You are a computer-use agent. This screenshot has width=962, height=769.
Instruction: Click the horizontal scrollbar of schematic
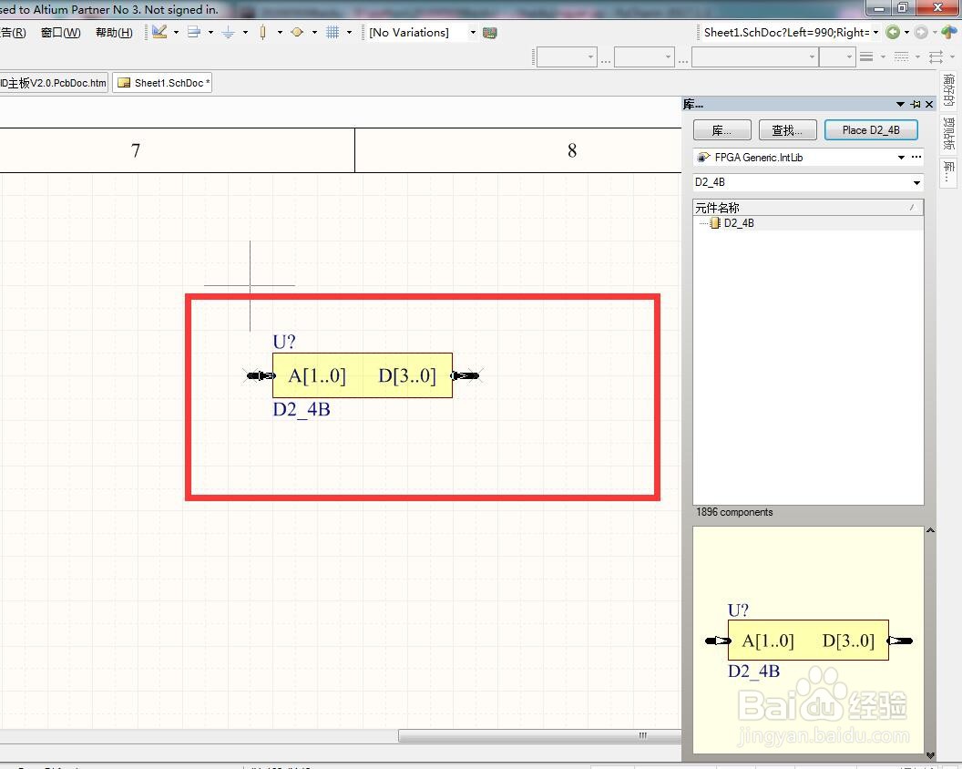pyautogui.click(x=540, y=735)
